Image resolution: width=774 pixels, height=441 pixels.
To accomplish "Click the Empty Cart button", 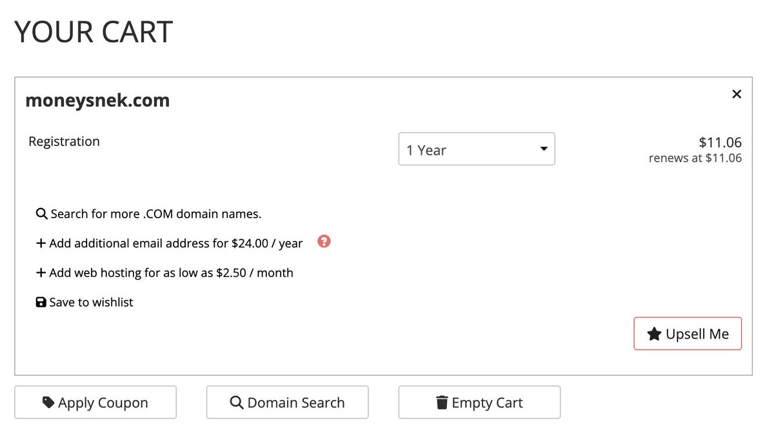I will 479,402.
